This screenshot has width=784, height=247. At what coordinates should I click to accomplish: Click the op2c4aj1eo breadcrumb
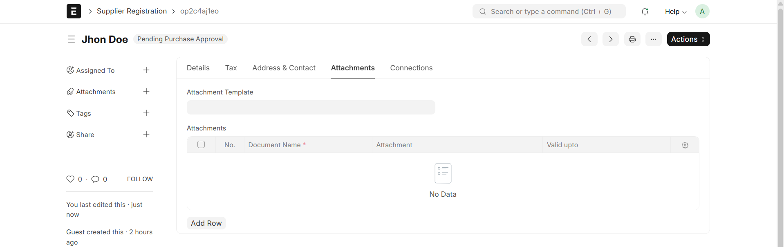[199, 11]
